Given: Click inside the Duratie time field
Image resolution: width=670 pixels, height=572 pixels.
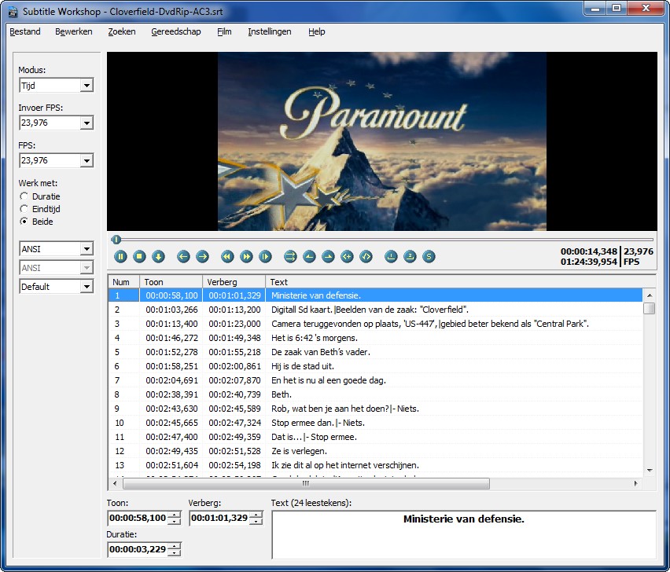Looking at the screenshot, I should coord(138,549).
